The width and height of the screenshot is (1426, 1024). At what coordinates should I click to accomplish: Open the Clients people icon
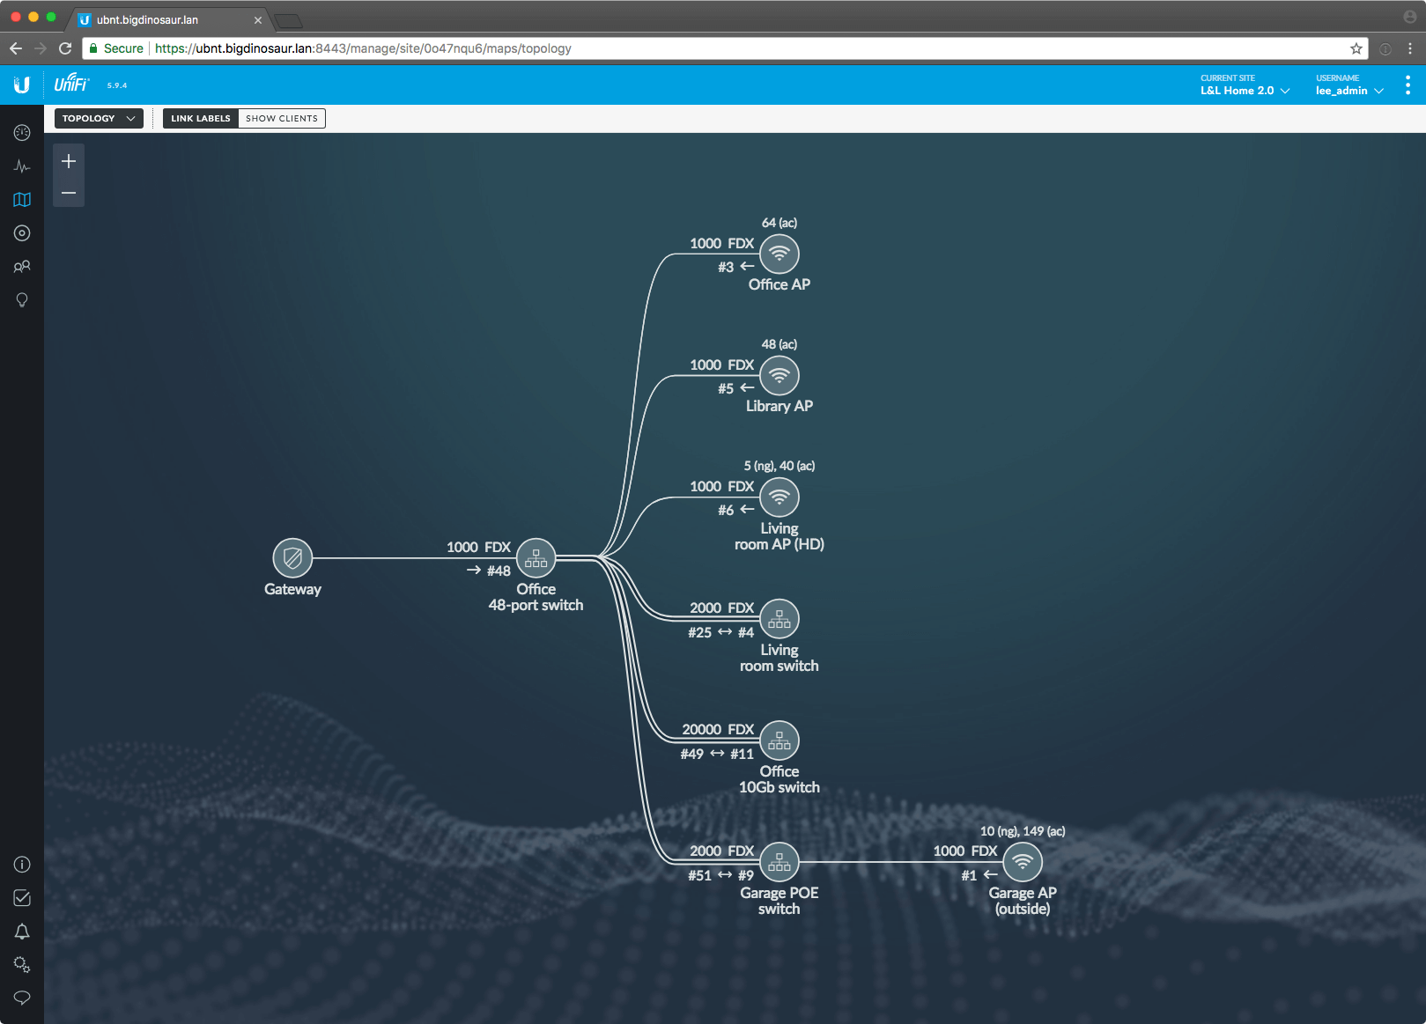click(x=22, y=267)
